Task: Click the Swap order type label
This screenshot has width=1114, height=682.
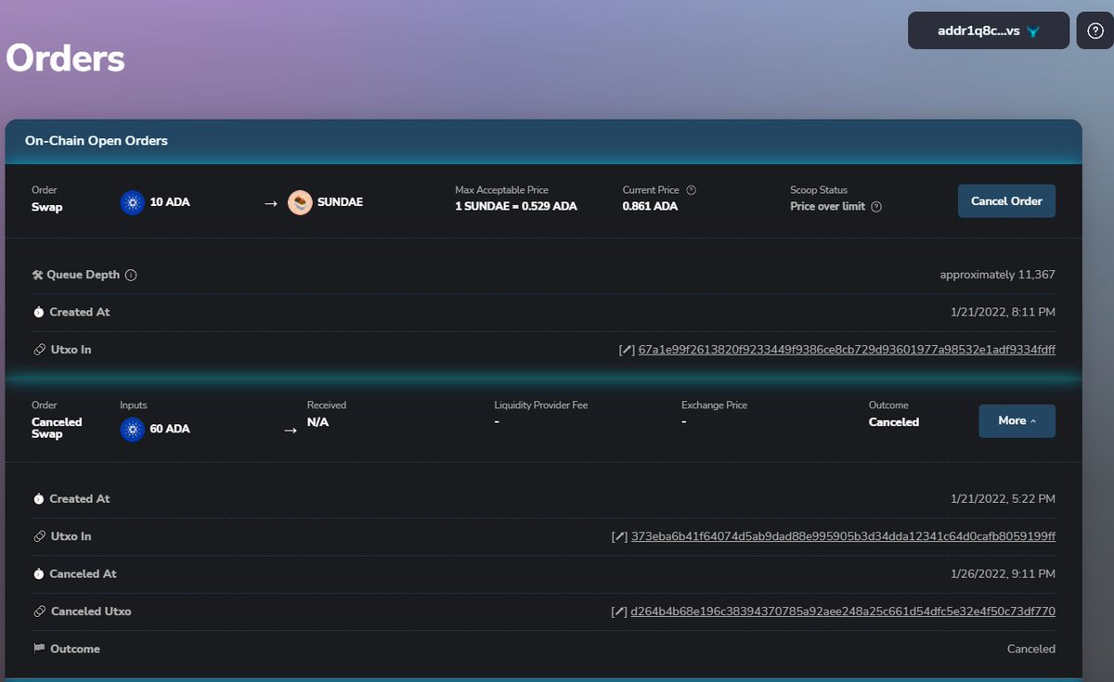Action: coord(47,207)
